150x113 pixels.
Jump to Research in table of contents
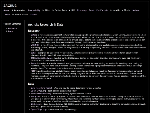tap(12, 28)
